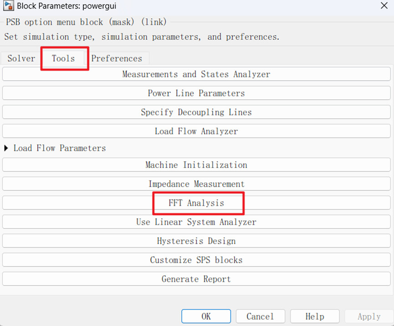This screenshot has height=326, width=394.
Task: Open Help for the powergui block
Action: [x=315, y=316]
